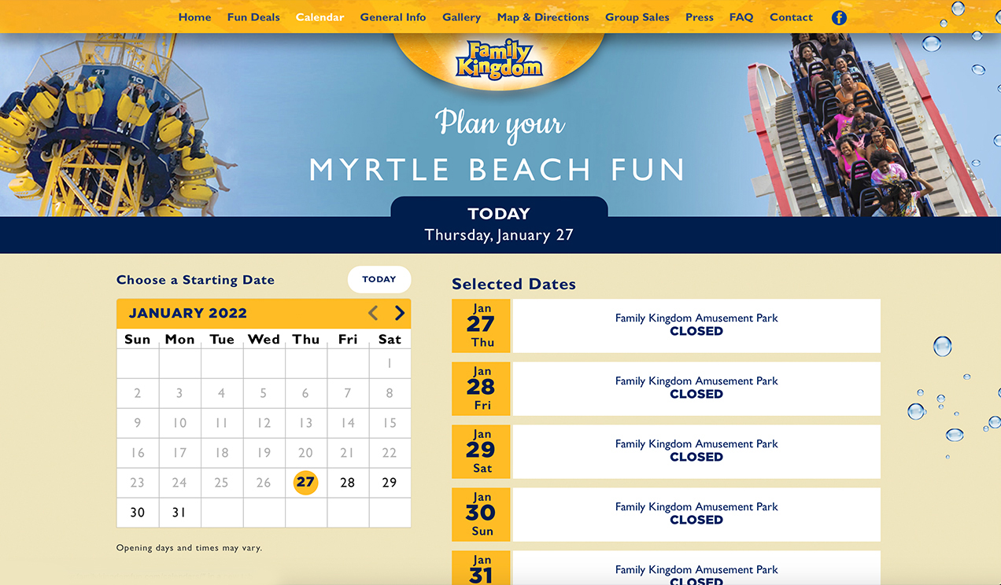Open the Home menu item
This screenshot has height=585, width=1001.
tap(194, 17)
